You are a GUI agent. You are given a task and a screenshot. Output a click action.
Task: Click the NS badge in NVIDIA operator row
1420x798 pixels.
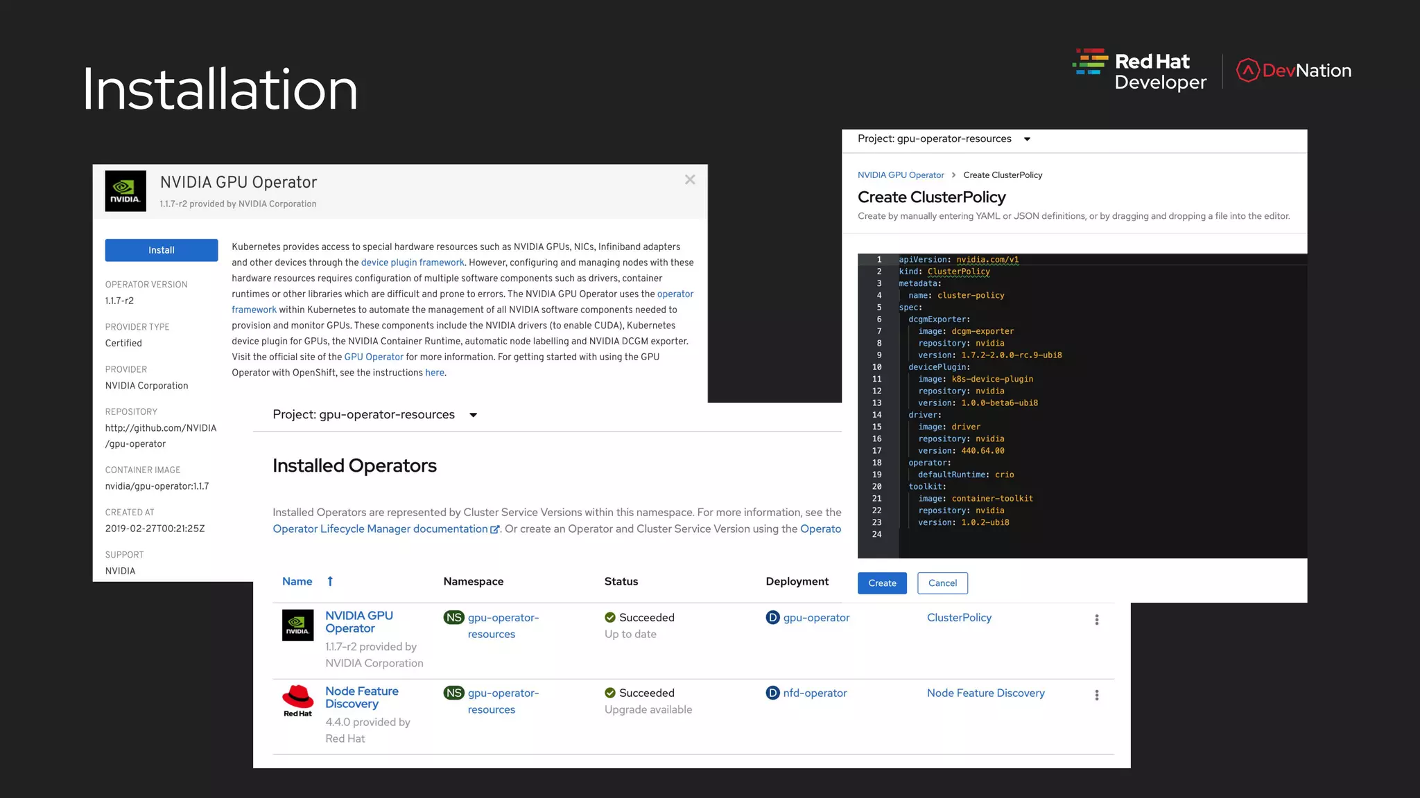tap(453, 618)
